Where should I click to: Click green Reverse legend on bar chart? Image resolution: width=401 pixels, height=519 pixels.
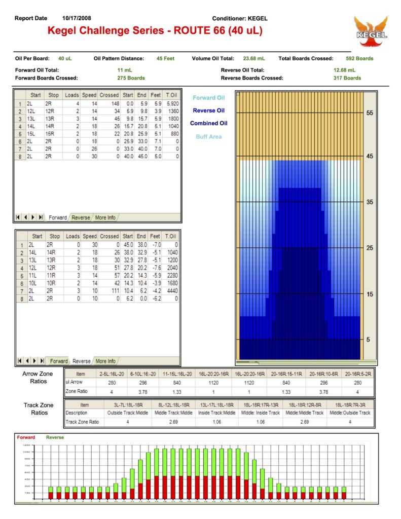(x=55, y=437)
